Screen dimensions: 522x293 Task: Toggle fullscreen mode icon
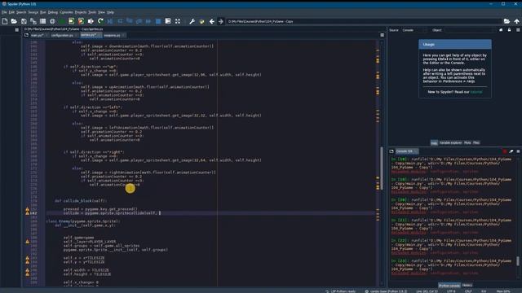pyautogui.click(x=178, y=21)
